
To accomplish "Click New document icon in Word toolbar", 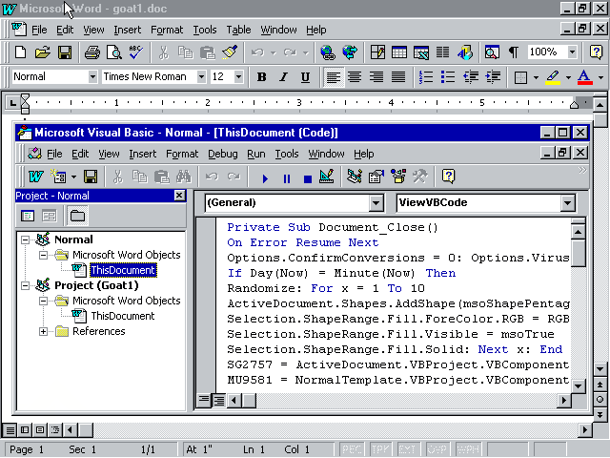I will click(21, 52).
